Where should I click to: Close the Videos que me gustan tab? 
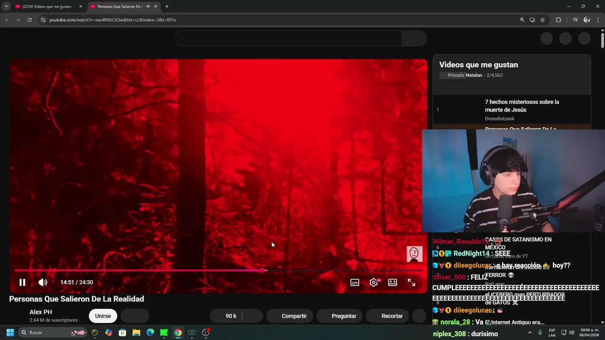pos(80,7)
